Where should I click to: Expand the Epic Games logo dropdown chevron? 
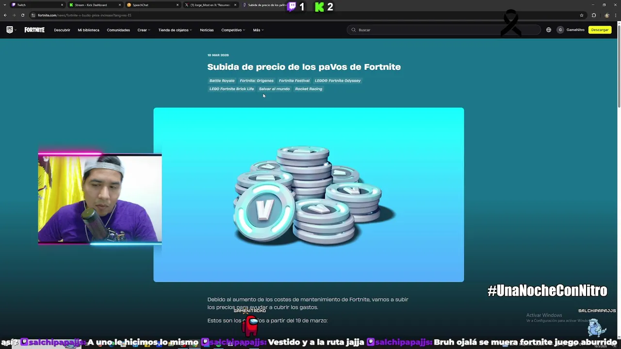click(x=15, y=30)
